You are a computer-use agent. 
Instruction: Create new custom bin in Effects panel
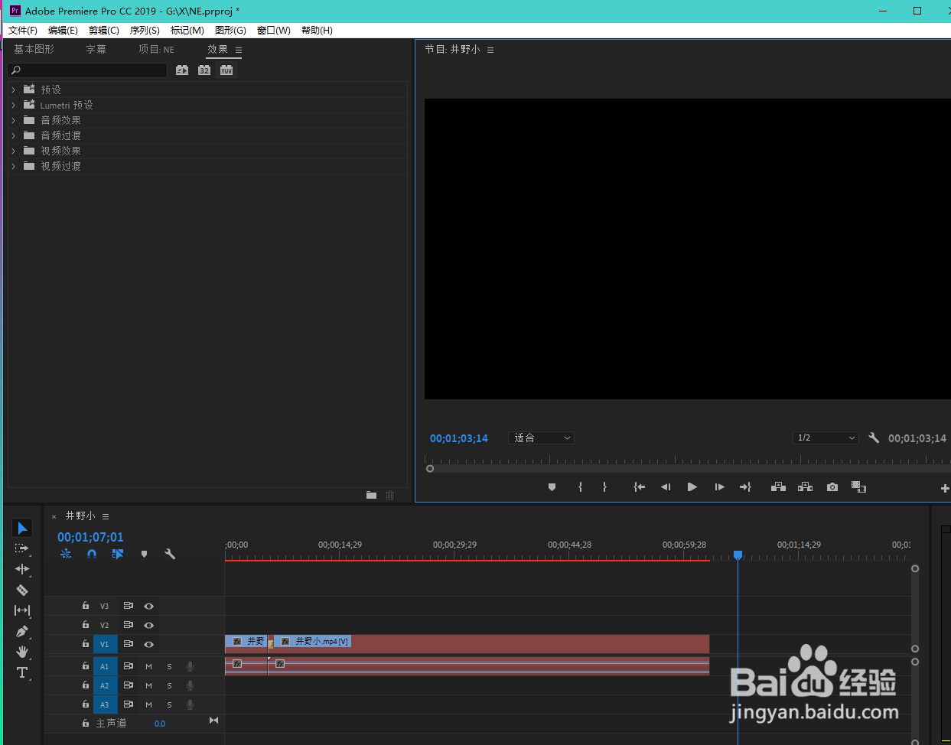(x=371, y=495)
